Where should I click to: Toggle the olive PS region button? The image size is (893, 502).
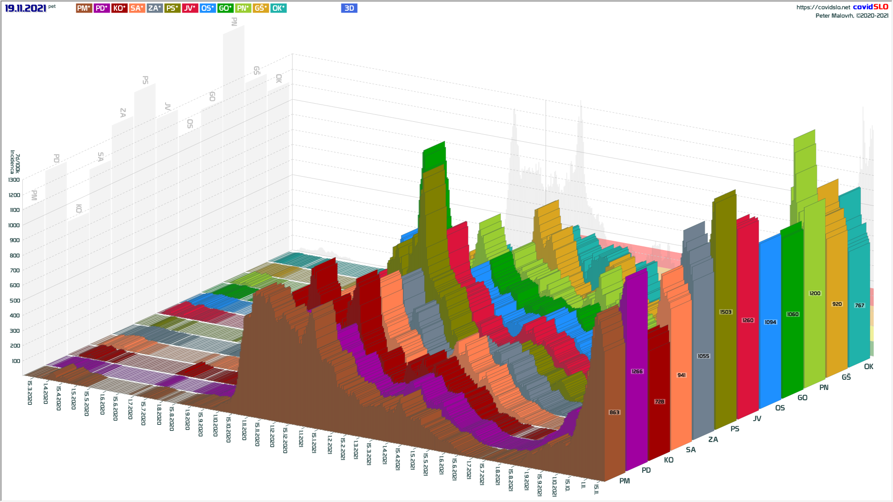pyautogui.click(x=172, y=8)
